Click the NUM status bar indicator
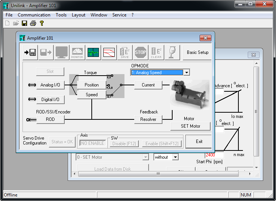Image resolution: width=276 pixels, height=201 pixels. [x=246, y=195]
